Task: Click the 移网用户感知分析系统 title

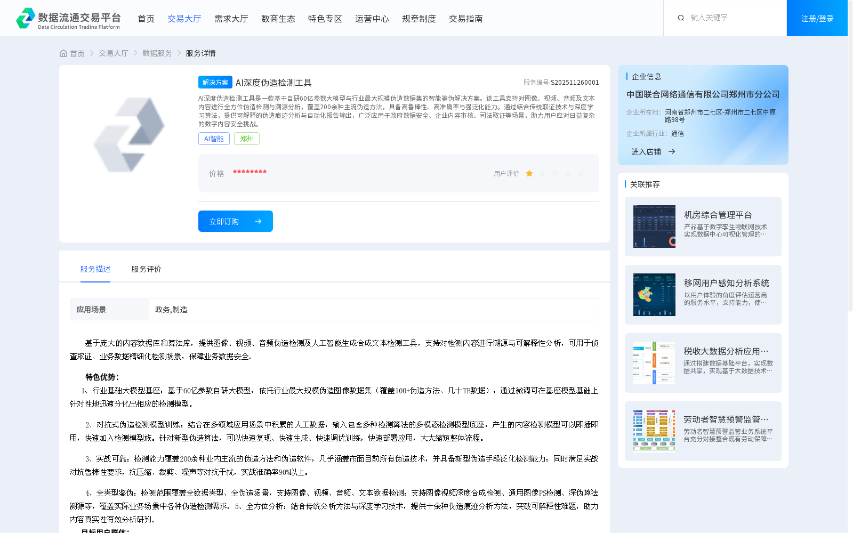Action: pos(727,283)
